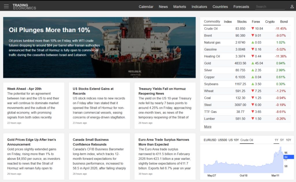Switch chart to the 5Y range
The image size is (296, 182).
tap(282, 140)
